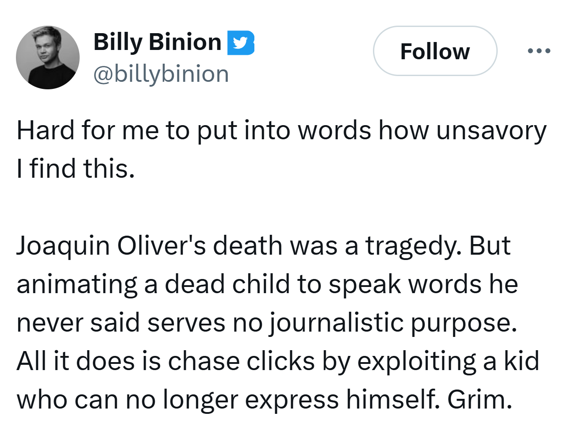Click the words "speak words he"
The image size is (576, 428).
(x=423, y=284)
